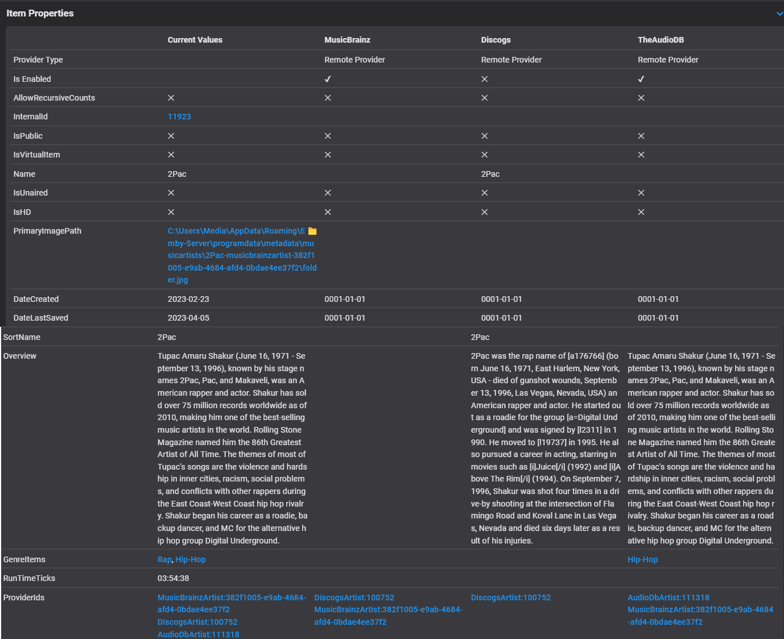This screenshot has width=784, height=639.
Task: Open the Rap genre link
Action: pyautogui.click(x=164, y=559)
